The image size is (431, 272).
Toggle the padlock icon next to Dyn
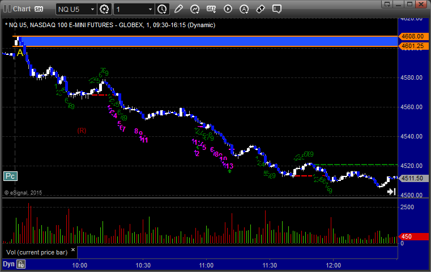(x=21, y=264)
